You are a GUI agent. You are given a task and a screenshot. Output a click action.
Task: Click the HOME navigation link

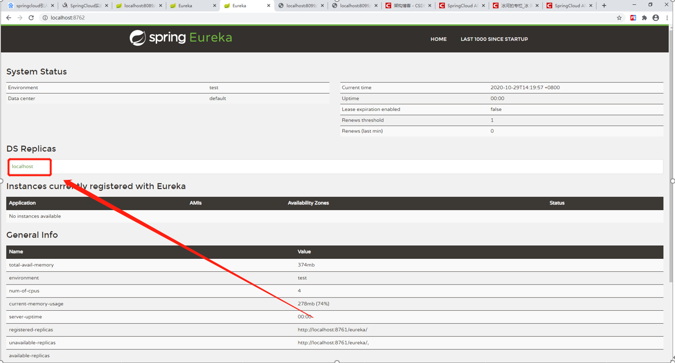click(x=439, y=39)
